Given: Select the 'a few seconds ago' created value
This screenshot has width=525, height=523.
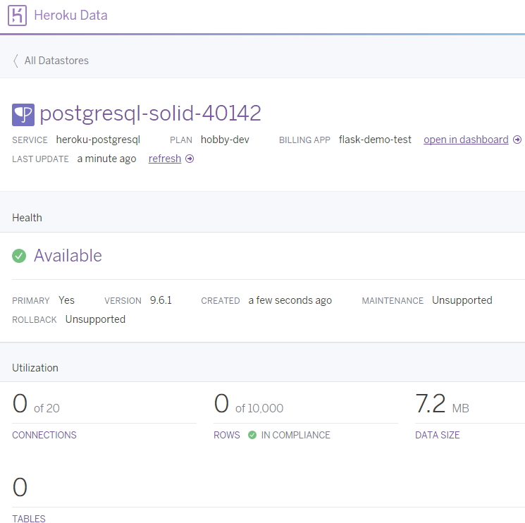Looking at the screenshot, I should point(290,300).
